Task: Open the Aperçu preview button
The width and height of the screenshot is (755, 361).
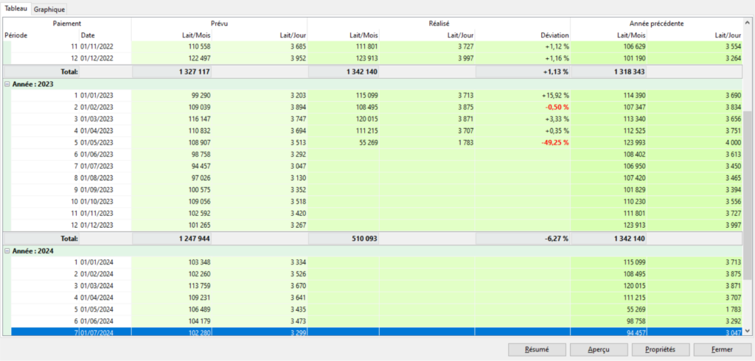Action: pos(599,349)
